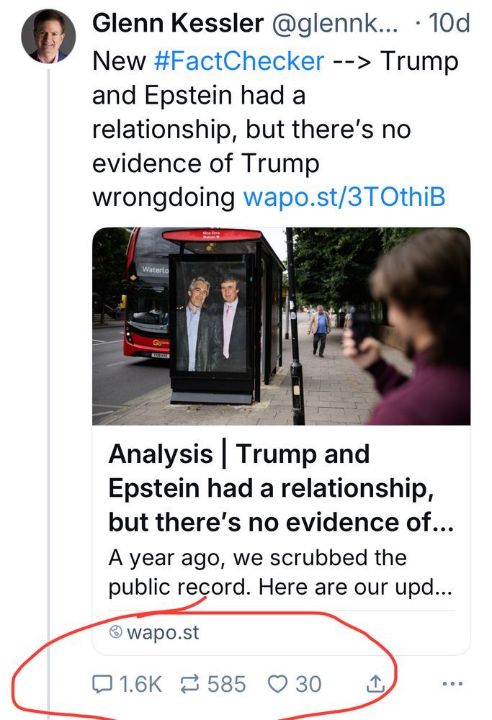Click the 30 likes count
This screenshot has width=492, height=720.
[x=308, y=684]
